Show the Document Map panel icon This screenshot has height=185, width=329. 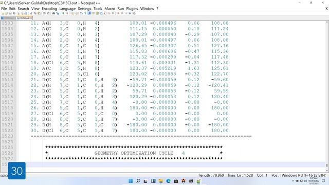point(97,13)
